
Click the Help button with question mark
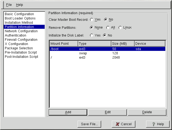click(158, 124)
